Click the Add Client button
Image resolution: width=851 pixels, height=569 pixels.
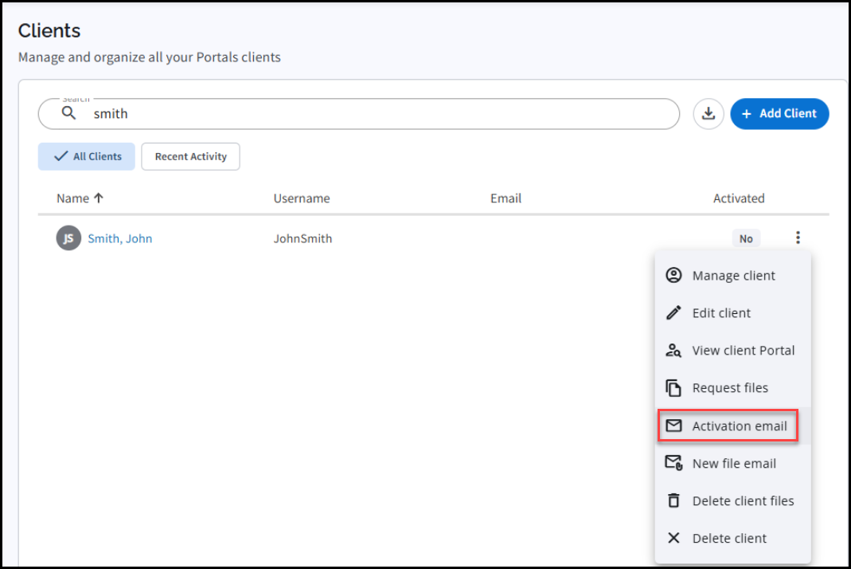pyautogui.click(x=779, y=114)
